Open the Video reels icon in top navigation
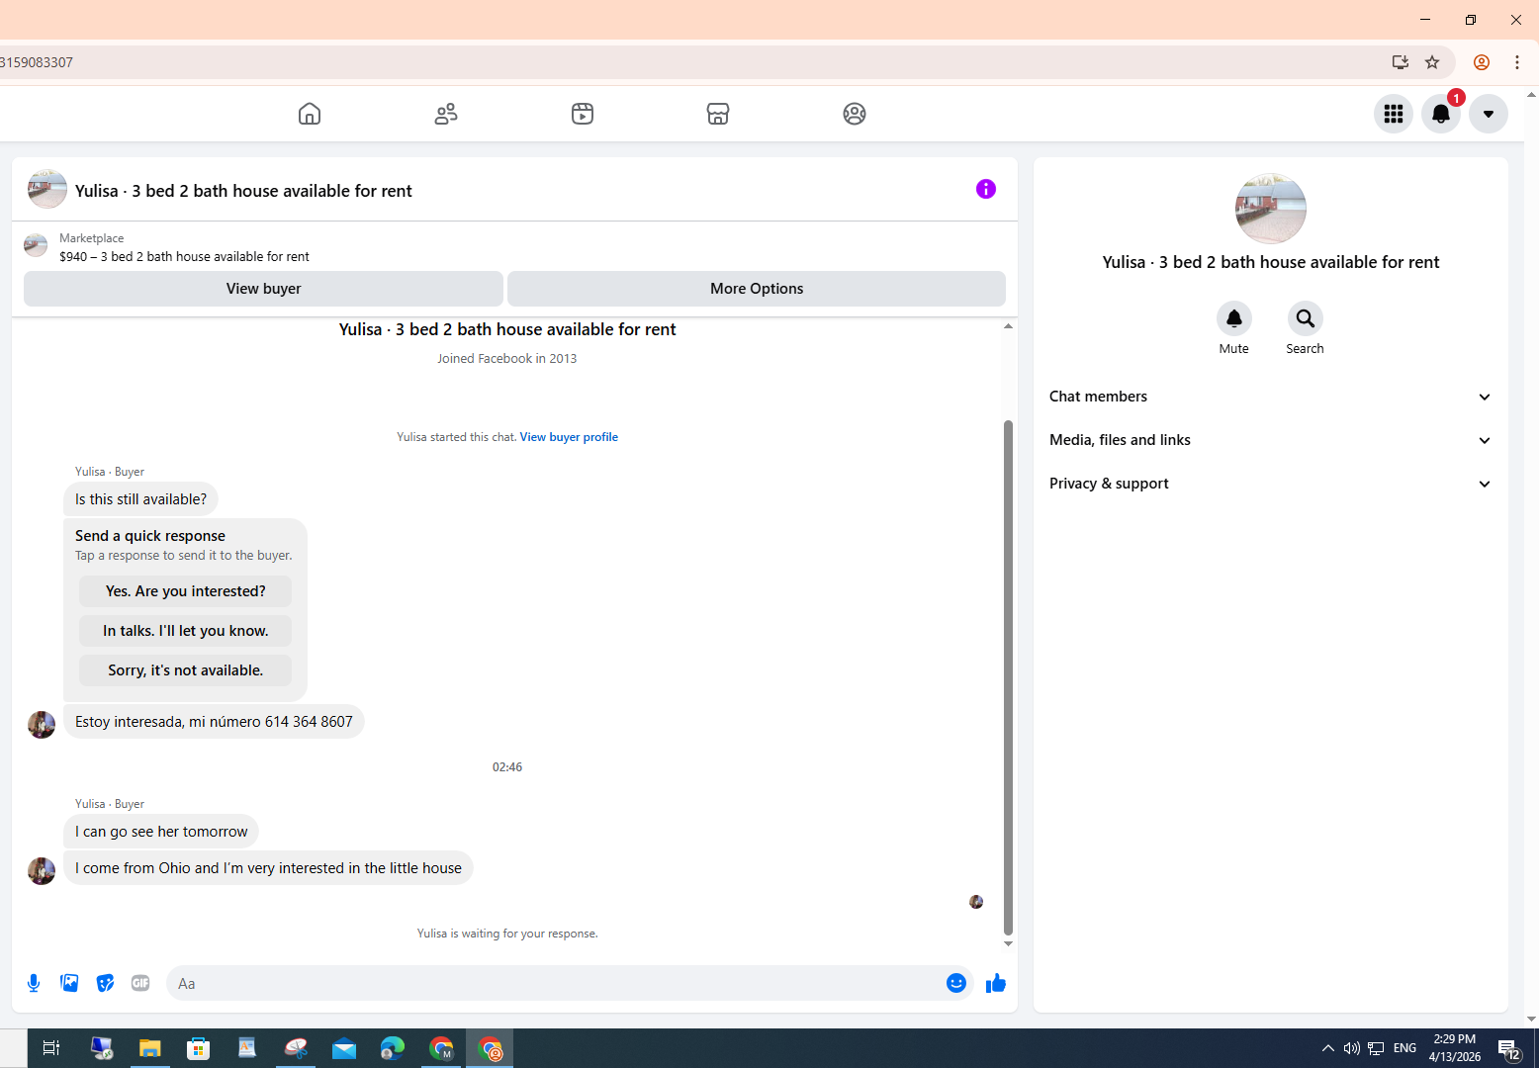Viewport: 1539px width, 1068px height. [x=583, y=114]
